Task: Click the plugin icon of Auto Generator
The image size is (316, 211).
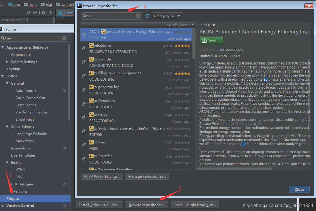Action: (x=84, y=104)
